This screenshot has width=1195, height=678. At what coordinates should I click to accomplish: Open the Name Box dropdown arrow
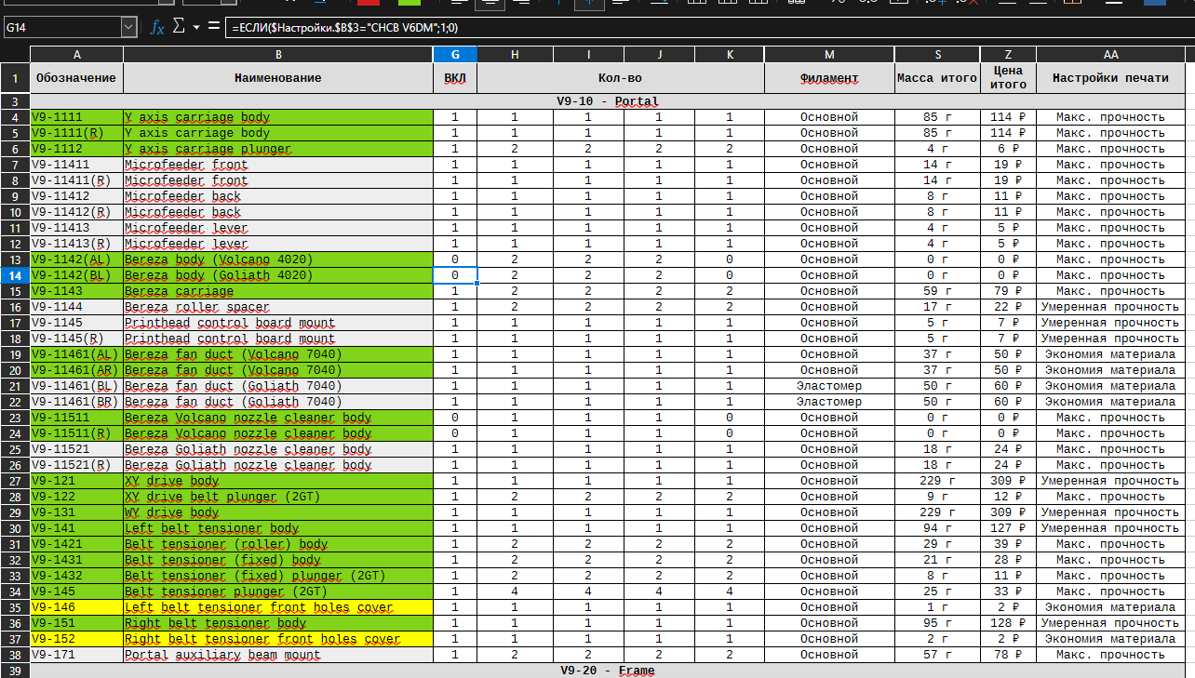129,28
